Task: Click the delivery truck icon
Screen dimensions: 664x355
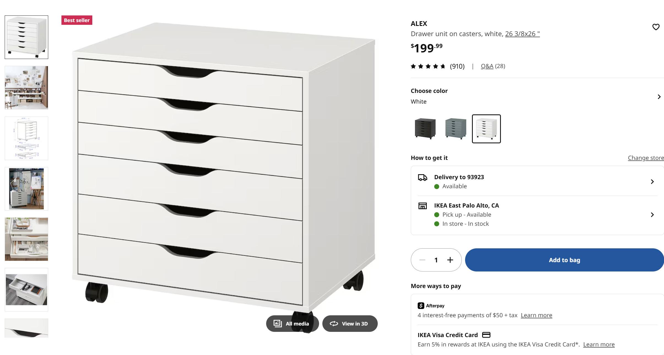Action: 423,177
